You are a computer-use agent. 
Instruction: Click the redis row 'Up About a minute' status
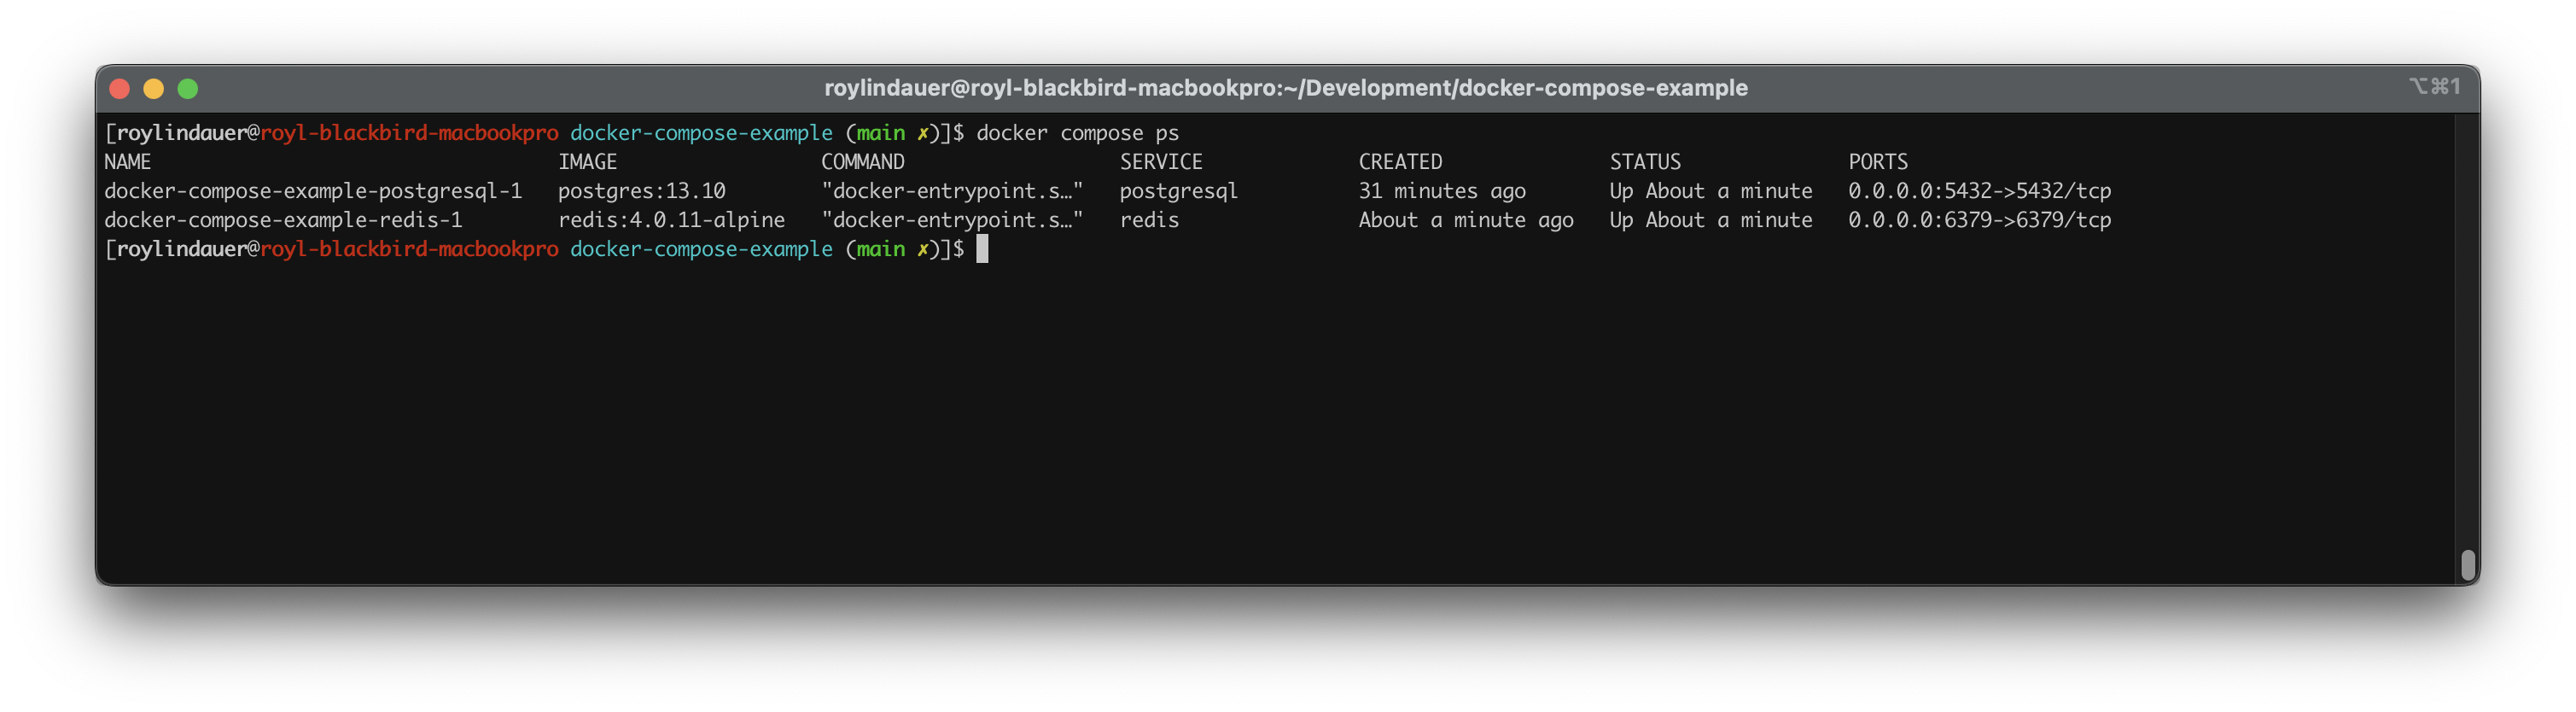[x=1711, y=220]
